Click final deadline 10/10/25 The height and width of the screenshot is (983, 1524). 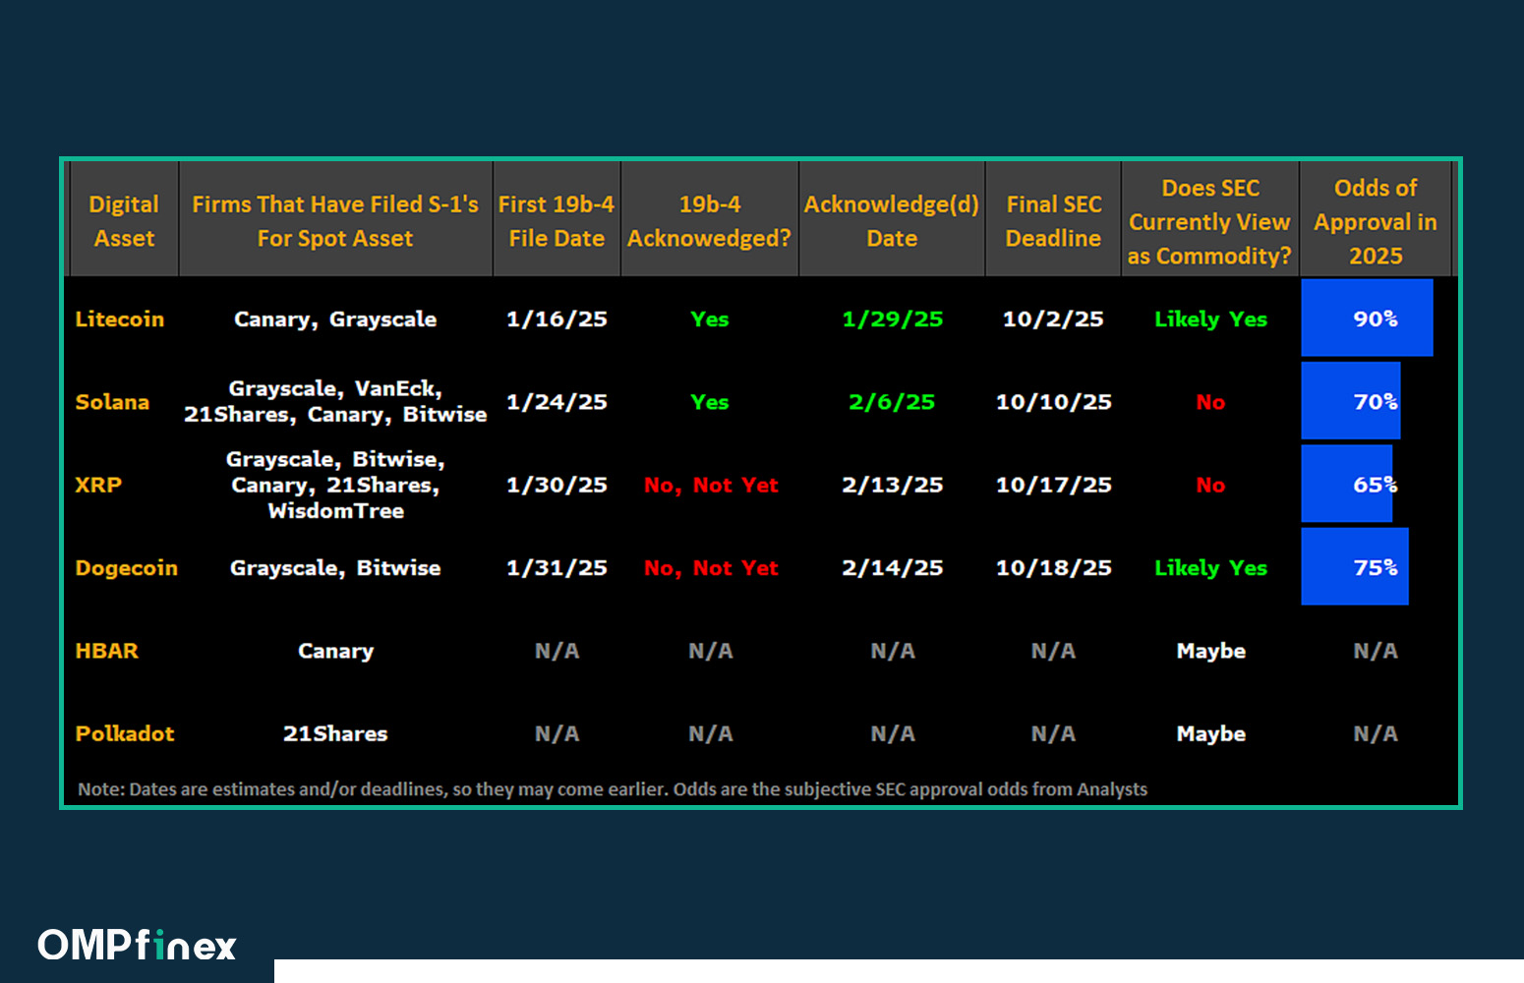(x=1054, y=402)
